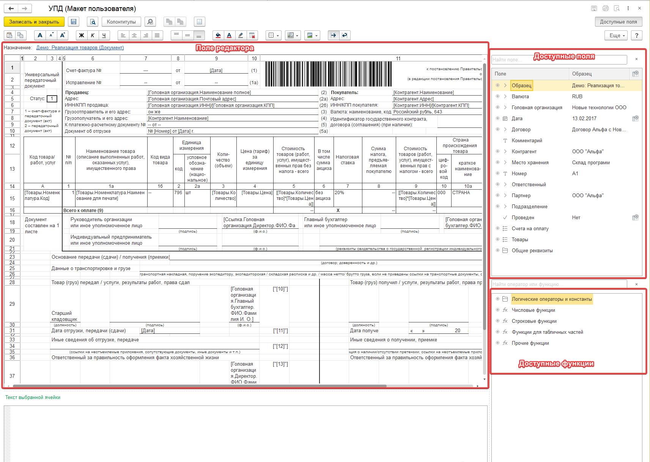Toggle underline formatting (Ч)
650x462 pixels.
point(104,35)
